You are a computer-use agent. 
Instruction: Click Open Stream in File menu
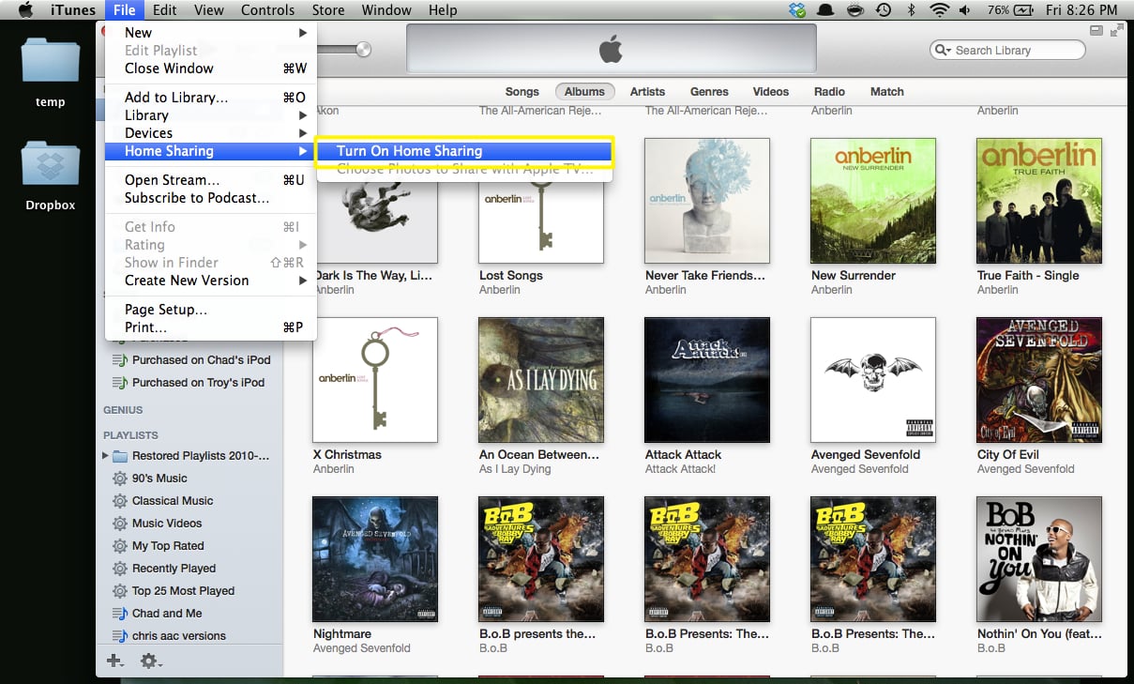point(211,180)
